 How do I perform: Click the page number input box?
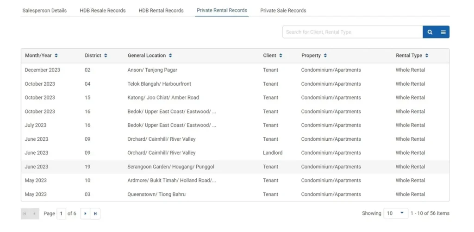pos(61,213)
